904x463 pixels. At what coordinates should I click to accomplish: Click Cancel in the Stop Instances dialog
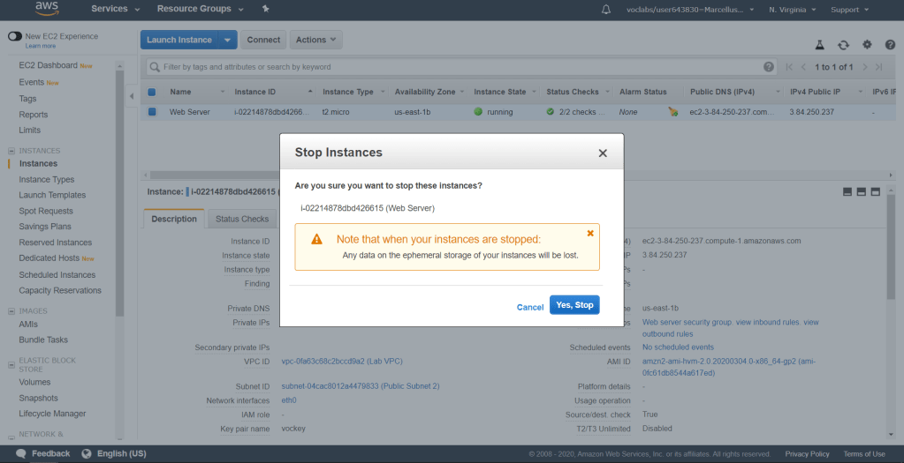pos(530,307)
